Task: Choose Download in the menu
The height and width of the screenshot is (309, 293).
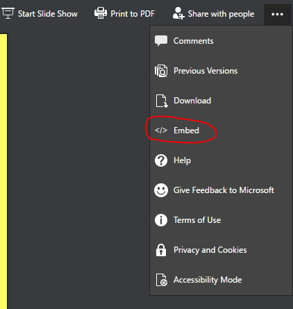Action: [192, 101]
